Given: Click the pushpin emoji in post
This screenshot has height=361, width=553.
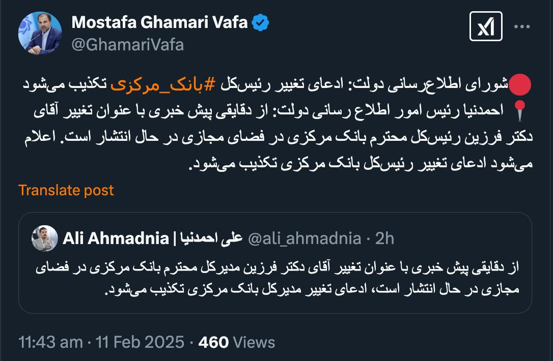Looking at the screenshot, I should point(520,111).
